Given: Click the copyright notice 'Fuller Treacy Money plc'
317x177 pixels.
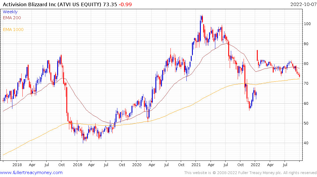Looking at the screenshot, I should 260,173.
